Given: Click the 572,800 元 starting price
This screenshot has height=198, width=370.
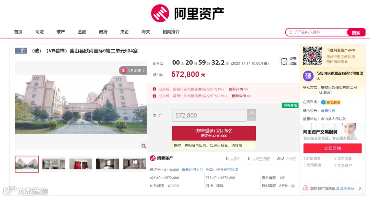Looking at the screenshot, I should pyautogui.click(x=188, y=74).
